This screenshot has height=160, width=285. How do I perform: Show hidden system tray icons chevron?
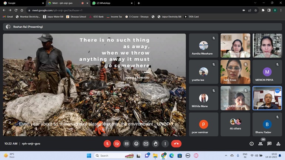coord(226,156)
